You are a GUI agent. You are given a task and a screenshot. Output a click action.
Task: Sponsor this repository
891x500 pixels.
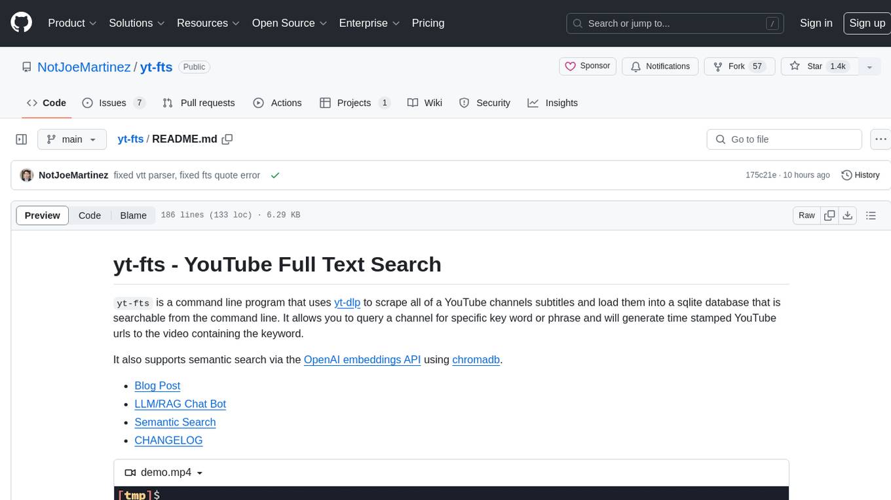coord(588,66)
